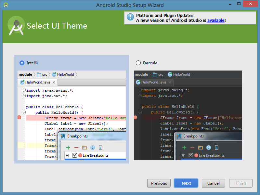Click the Previous button
The height and width of the screenshot is (195, 260).
coord(159,183)
